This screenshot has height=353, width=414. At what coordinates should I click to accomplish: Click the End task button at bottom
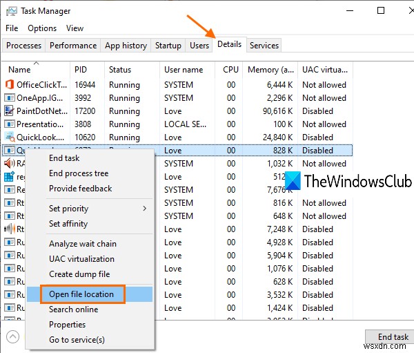[x=391, y=337]
